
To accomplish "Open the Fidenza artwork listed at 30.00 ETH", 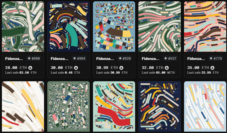I will pos(69,27).
